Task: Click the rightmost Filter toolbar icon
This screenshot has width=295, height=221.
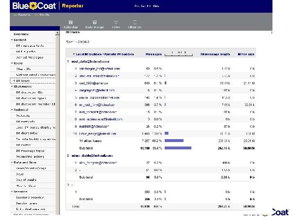Action: (135, 22)
